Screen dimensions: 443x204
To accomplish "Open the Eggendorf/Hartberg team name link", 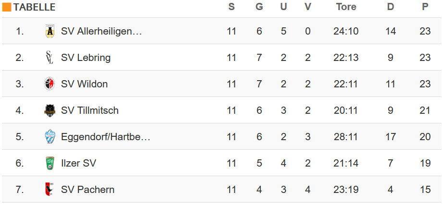I will click(x=106, y=137).
